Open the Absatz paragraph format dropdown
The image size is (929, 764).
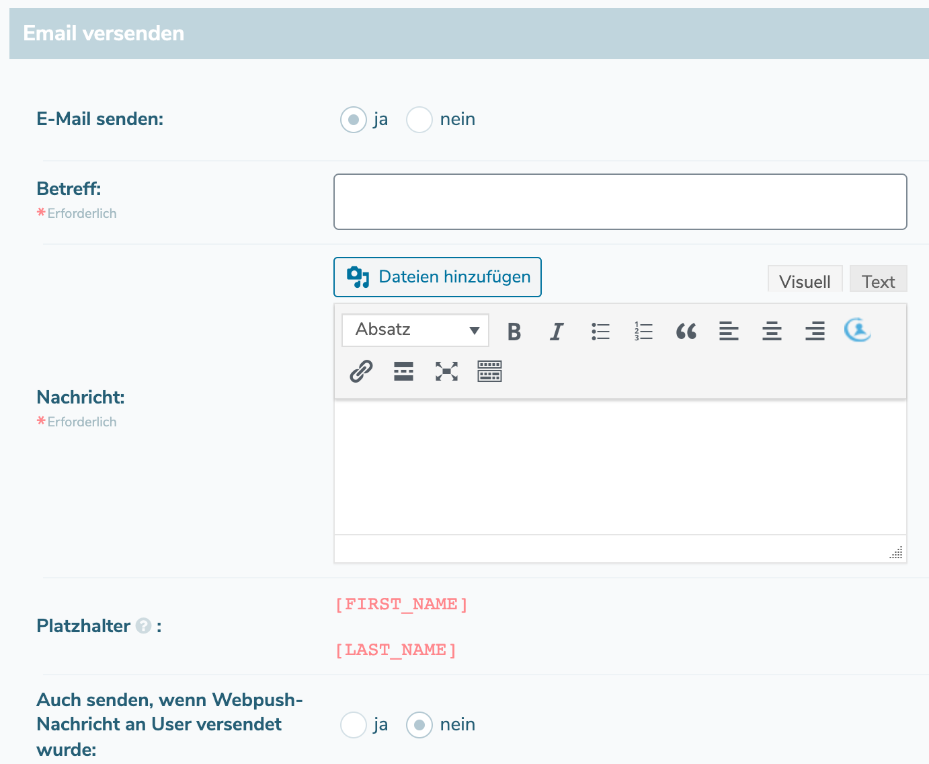pyautogui.click(x=415, y=330)
